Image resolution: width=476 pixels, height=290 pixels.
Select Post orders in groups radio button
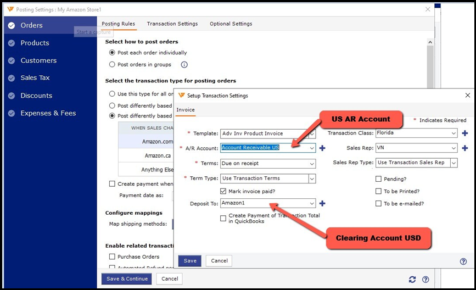[x=113, y=65]
